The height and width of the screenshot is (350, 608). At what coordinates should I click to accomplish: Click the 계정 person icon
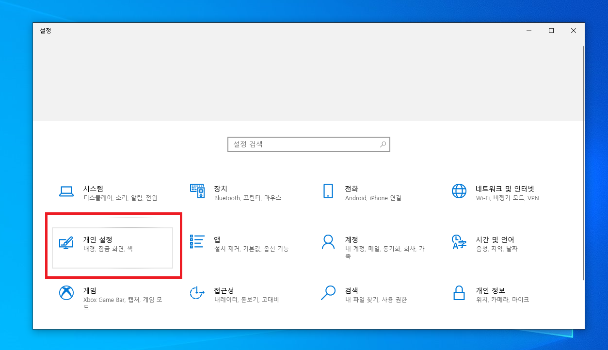[x=328, y=241]
